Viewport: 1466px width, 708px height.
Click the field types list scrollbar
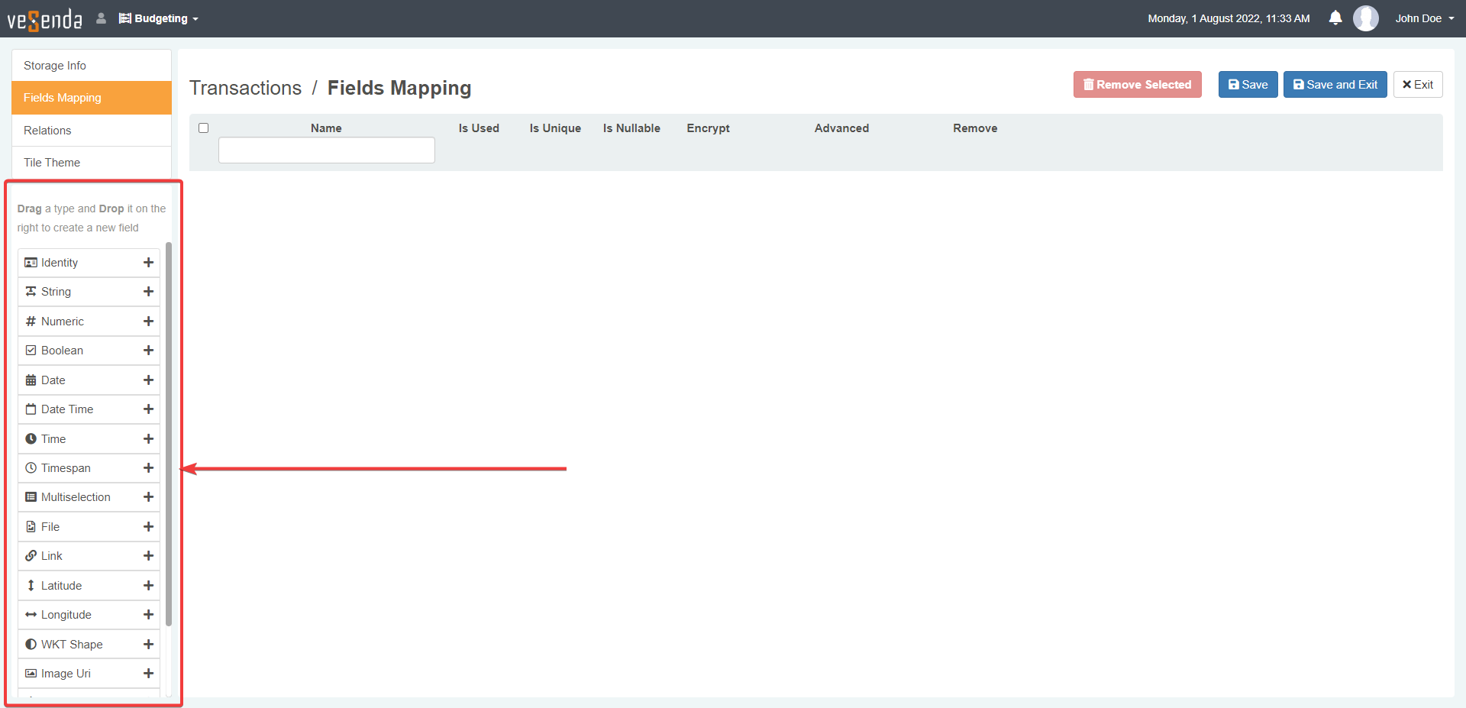point(169,434)
